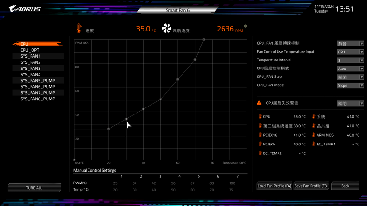Image resolution: width=367 pixels, height=206 pixels.
Task: Click fan curve point 6 at 70°C
Action: point(195,60)
